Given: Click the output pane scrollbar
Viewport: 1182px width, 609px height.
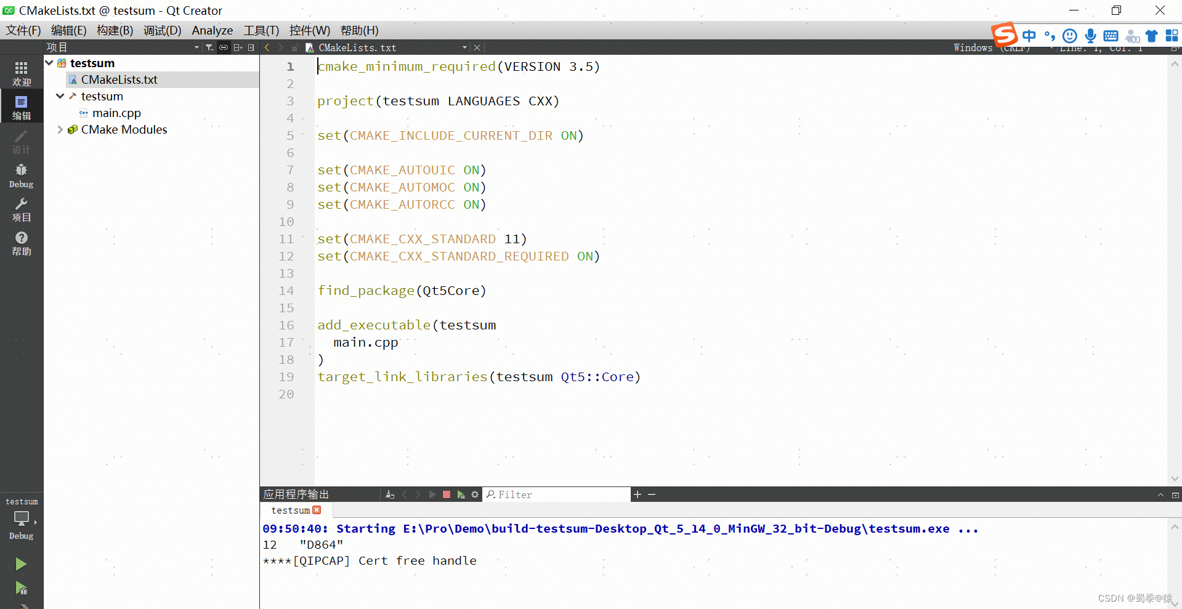Looking at the screenshot, I should (x=1175, y=562).
